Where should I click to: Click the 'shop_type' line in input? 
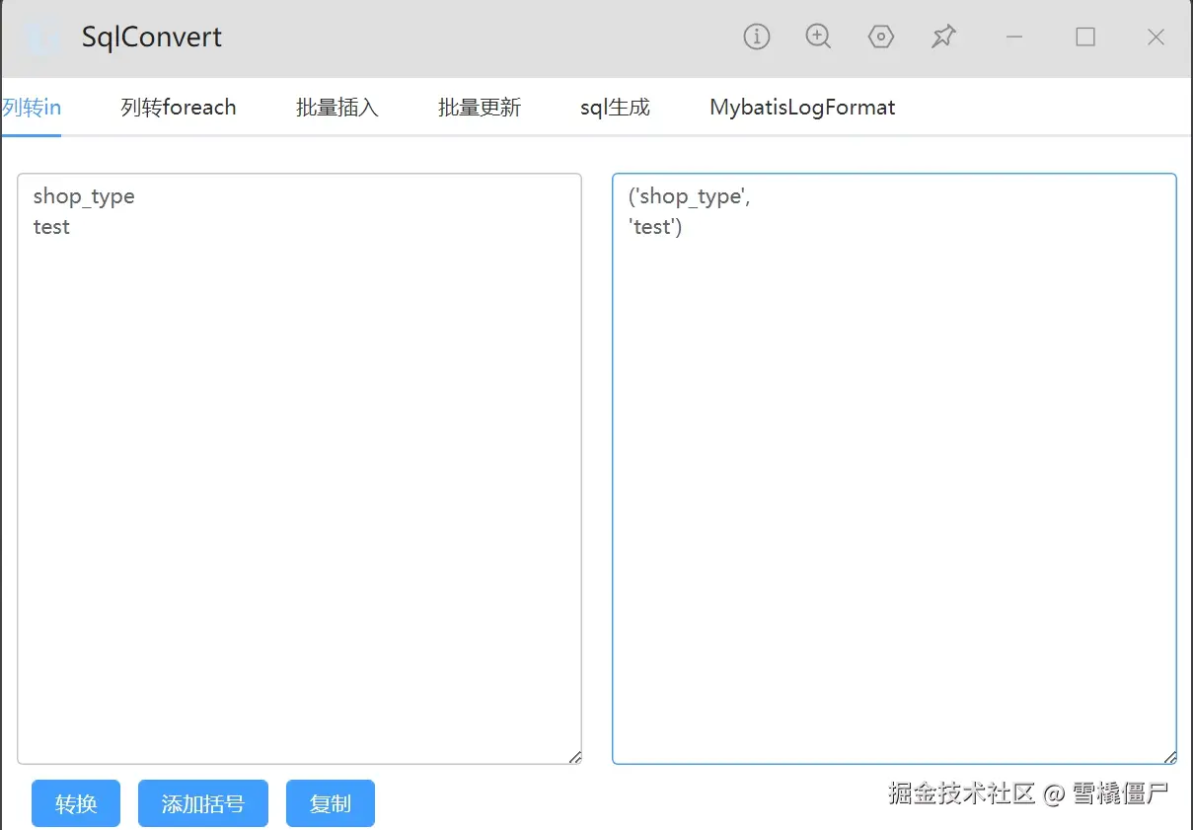[x=84, y=196]
